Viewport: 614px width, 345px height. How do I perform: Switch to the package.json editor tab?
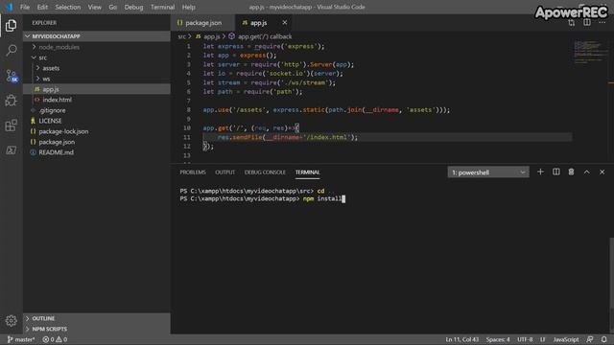pyautogui.click(x=202, y=23)
